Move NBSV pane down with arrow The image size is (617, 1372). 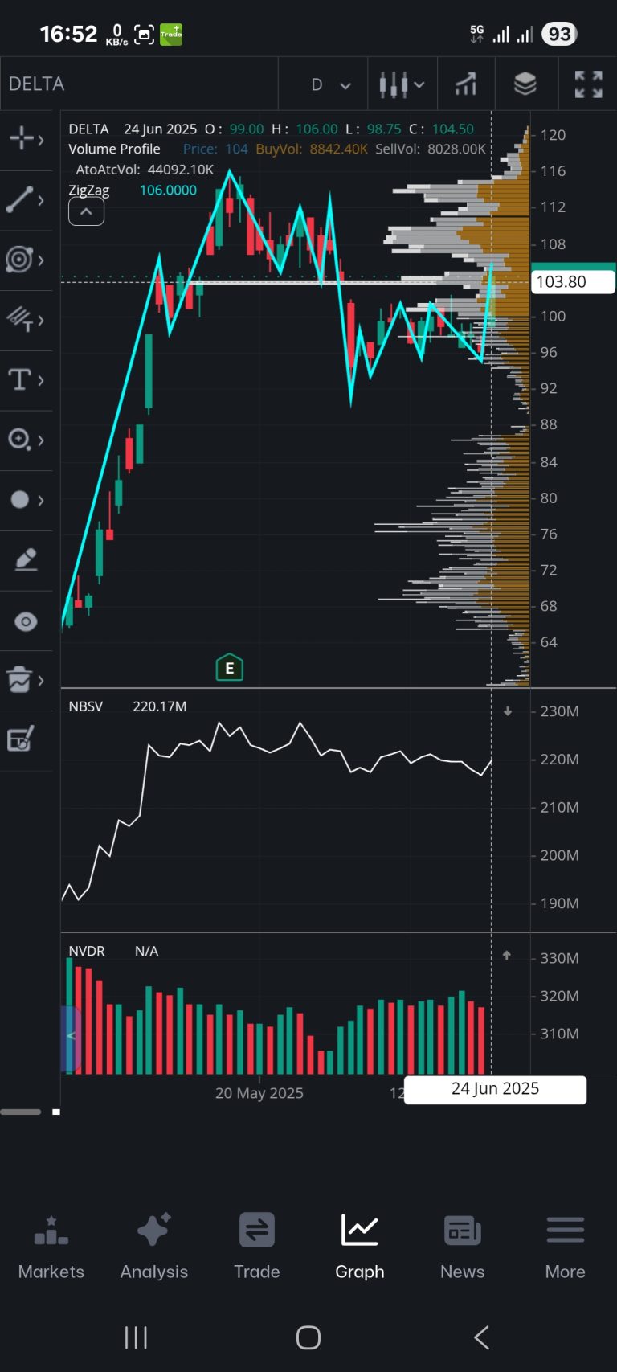pos(508,711)
